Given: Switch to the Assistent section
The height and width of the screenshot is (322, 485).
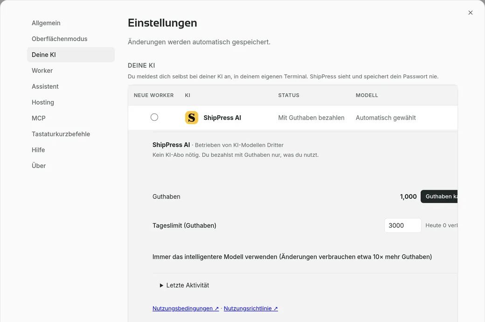Looking at the screenshot, I should pyautogui.click(x=71, y=86).
